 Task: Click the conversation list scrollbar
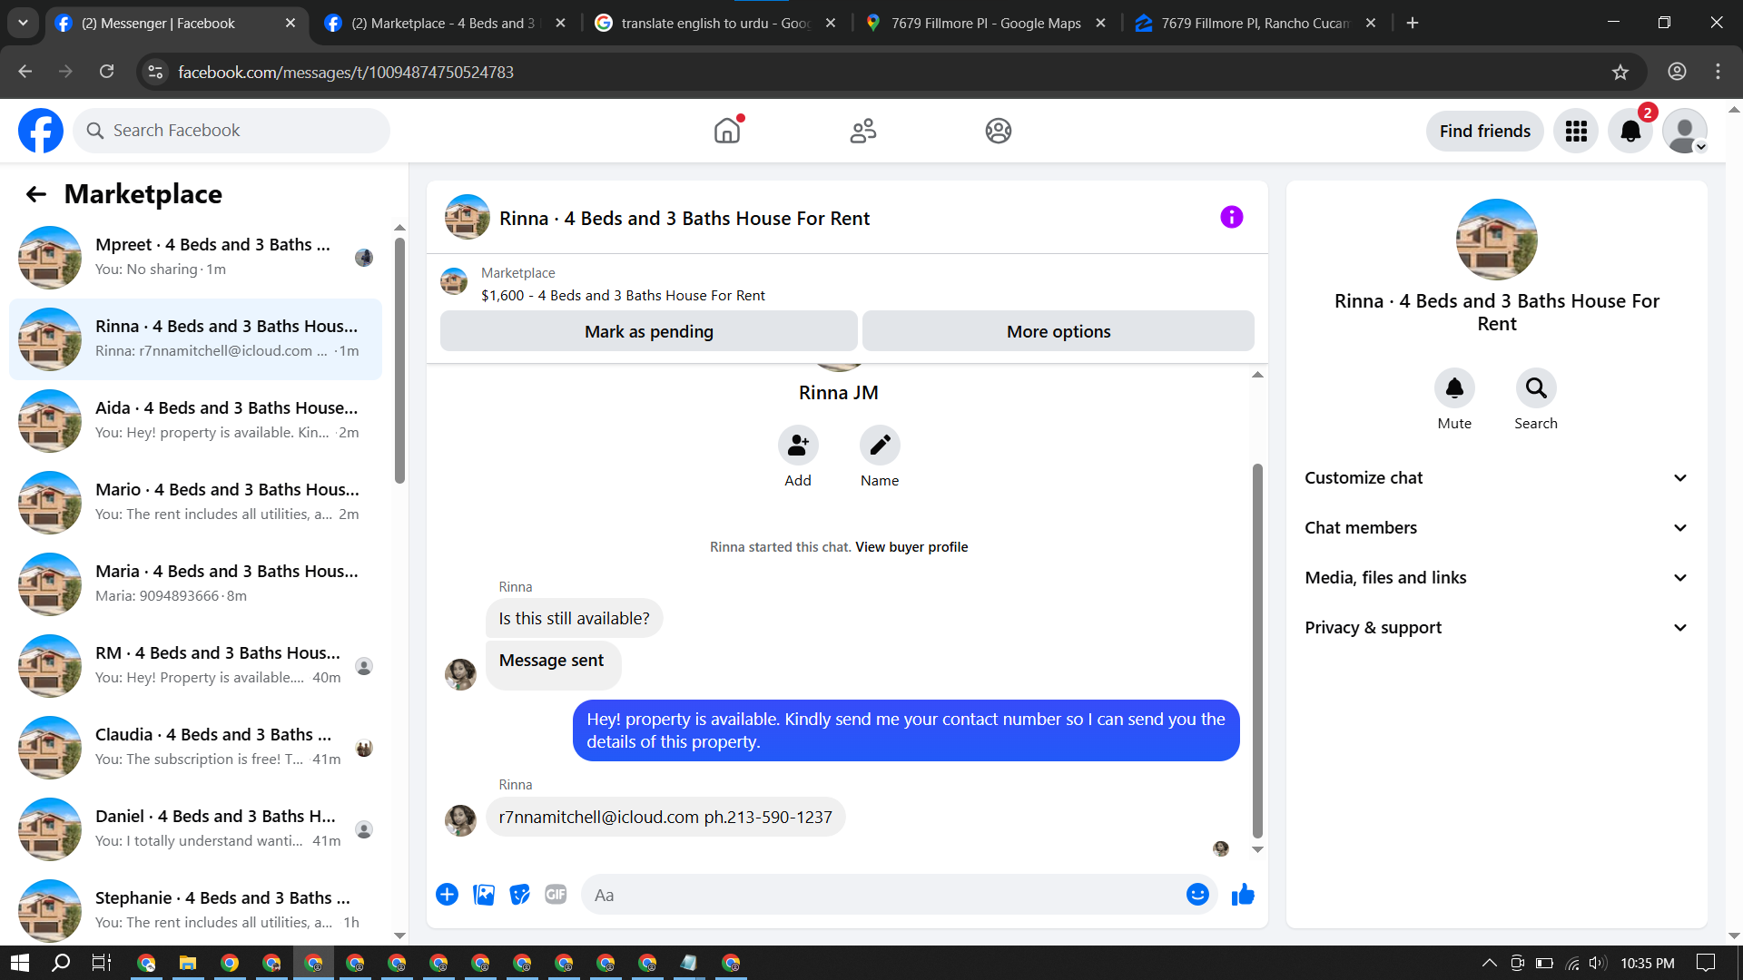(x=399, y=360)
